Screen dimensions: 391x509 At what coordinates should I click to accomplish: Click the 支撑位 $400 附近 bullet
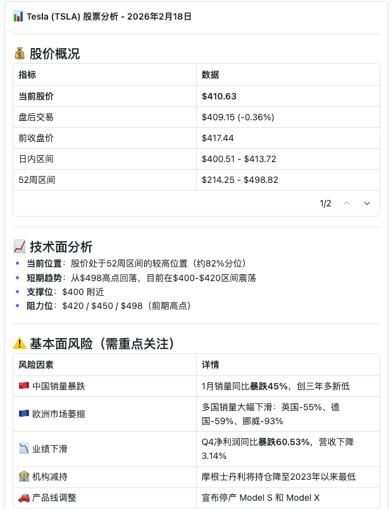pyautogui.click(x=65, y=292)
